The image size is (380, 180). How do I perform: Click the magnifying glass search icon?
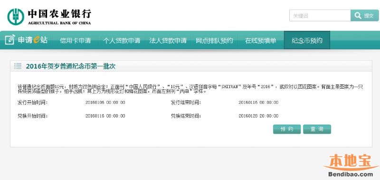pyautogui.click(x=358, y=16)
